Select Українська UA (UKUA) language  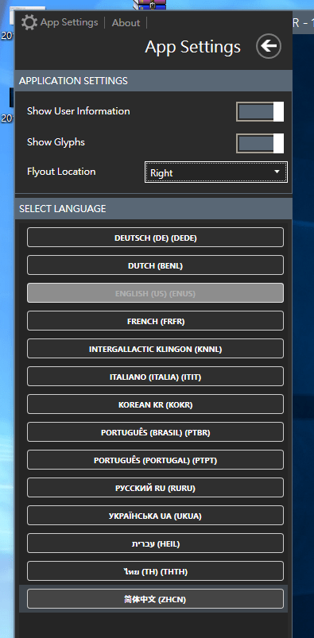pyautogui.click(x=155, y=516)
